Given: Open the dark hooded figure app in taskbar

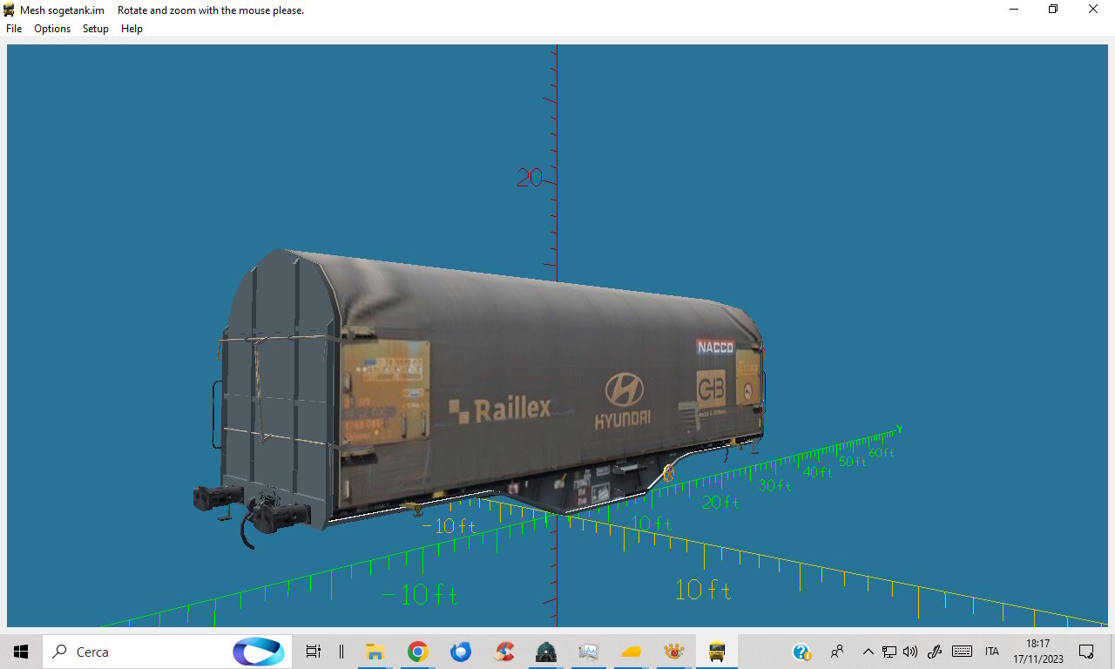Looking at the screenshot, I should (x=546, y=652).
